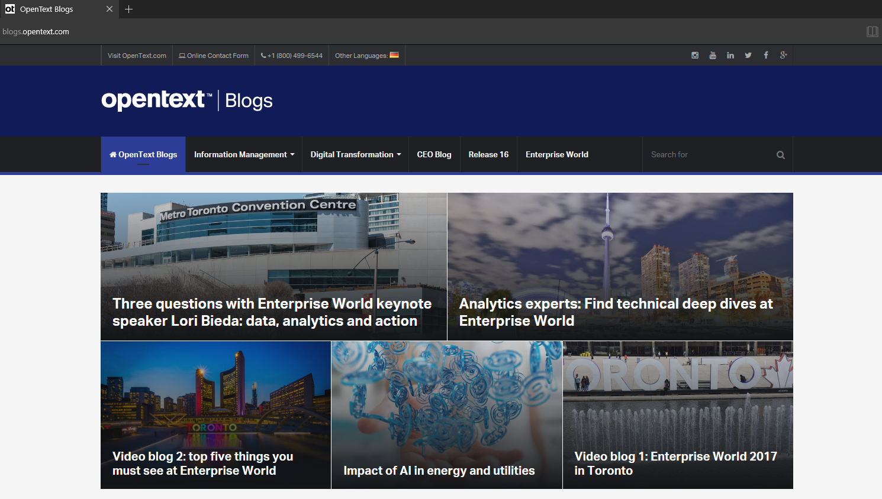Go to OpenText Blogs home tab
This screenshot has height=499, width=882.
(x=143, y=154)
